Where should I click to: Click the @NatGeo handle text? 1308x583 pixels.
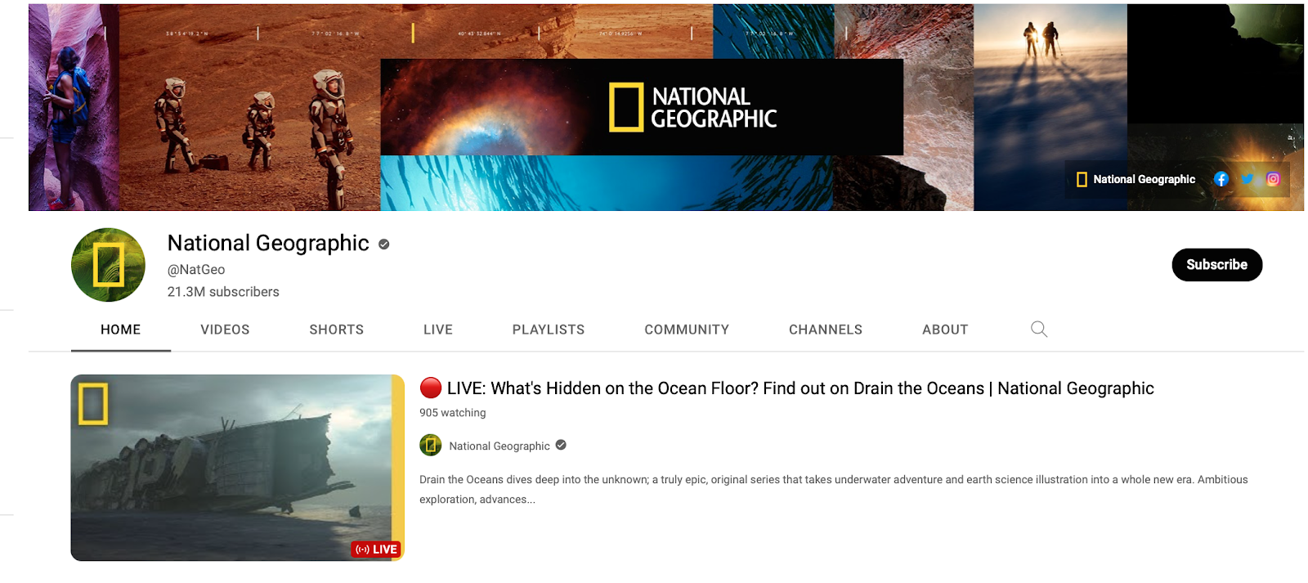(x=196, y=269)
